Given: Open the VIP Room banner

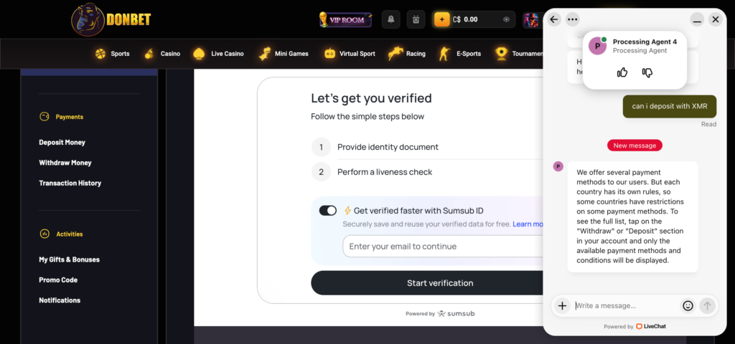Looking at the screenshot, I should point(345,19).
